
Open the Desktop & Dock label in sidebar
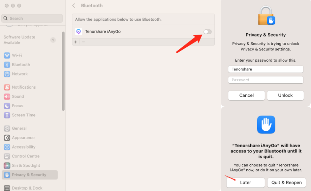point(27,188)
